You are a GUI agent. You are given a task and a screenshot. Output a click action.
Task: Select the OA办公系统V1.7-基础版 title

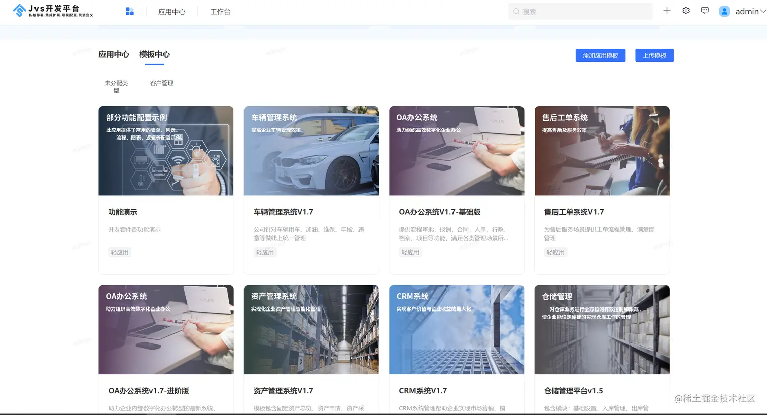[x=440, y=212]
